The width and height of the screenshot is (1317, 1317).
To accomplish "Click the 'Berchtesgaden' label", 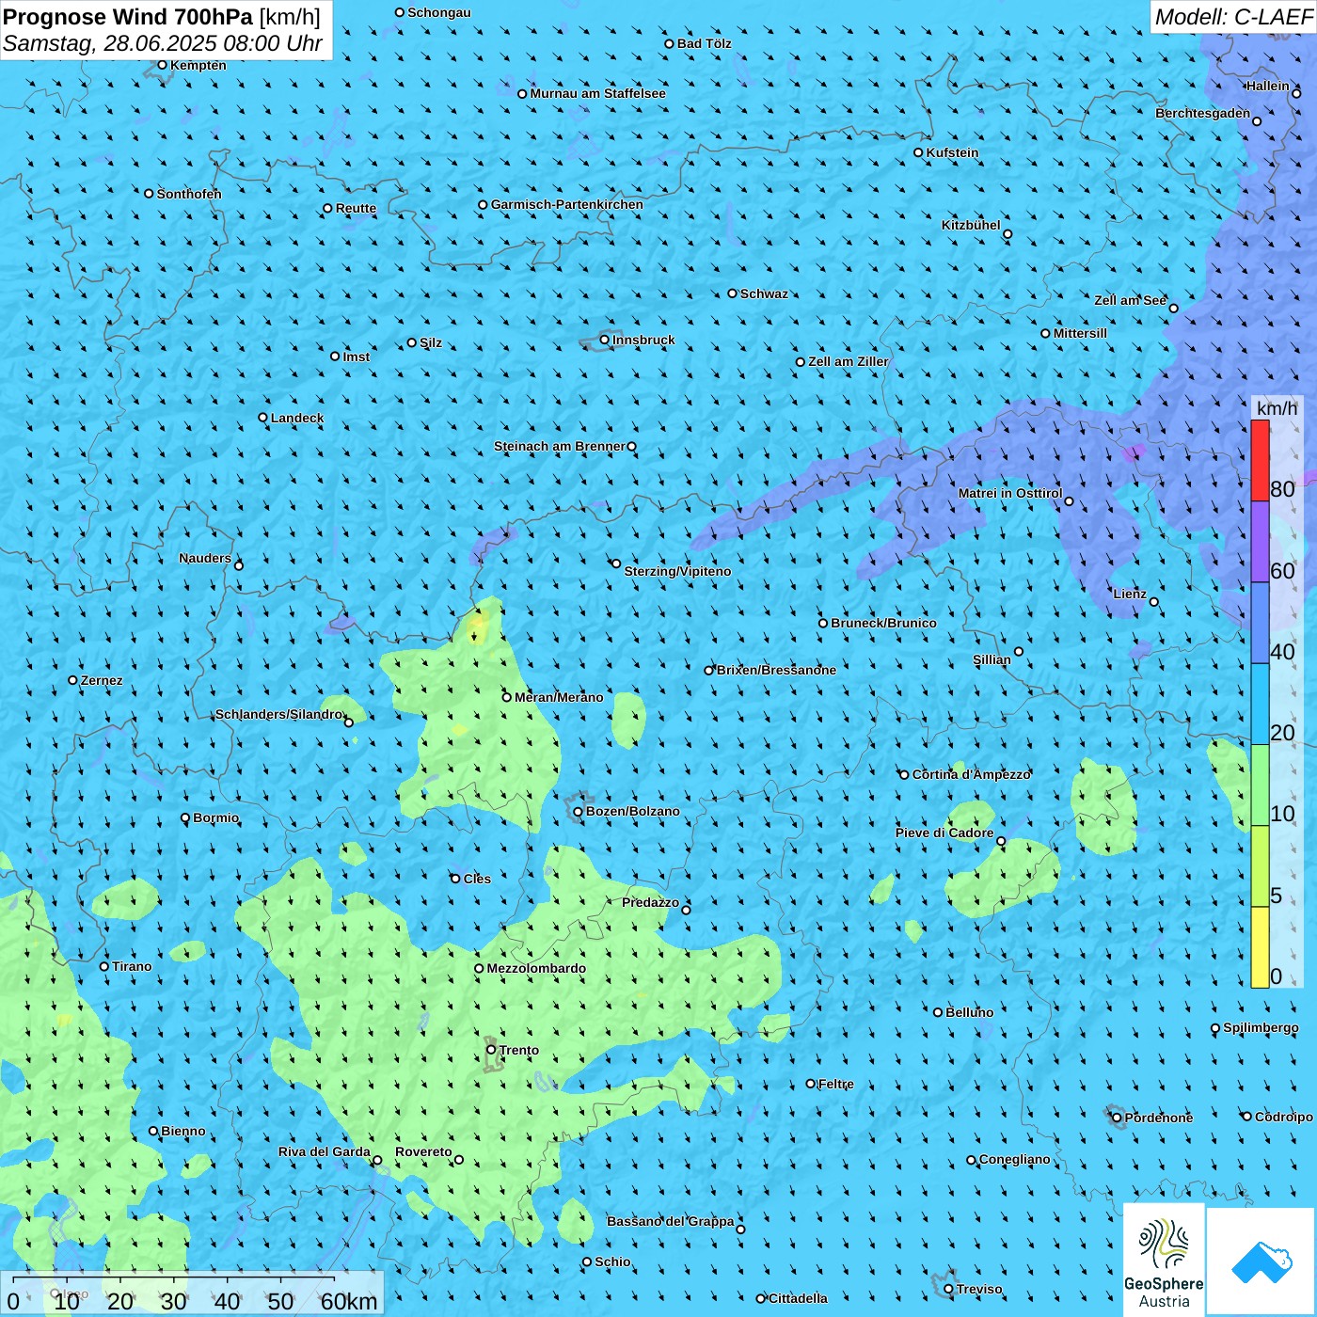I will point(1203,113).
